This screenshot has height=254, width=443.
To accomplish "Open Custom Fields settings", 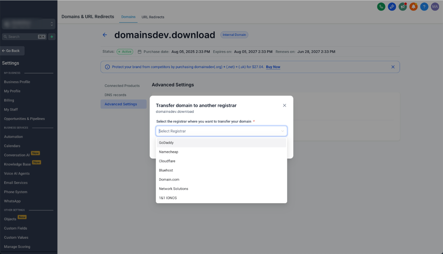I will [15, 228].
